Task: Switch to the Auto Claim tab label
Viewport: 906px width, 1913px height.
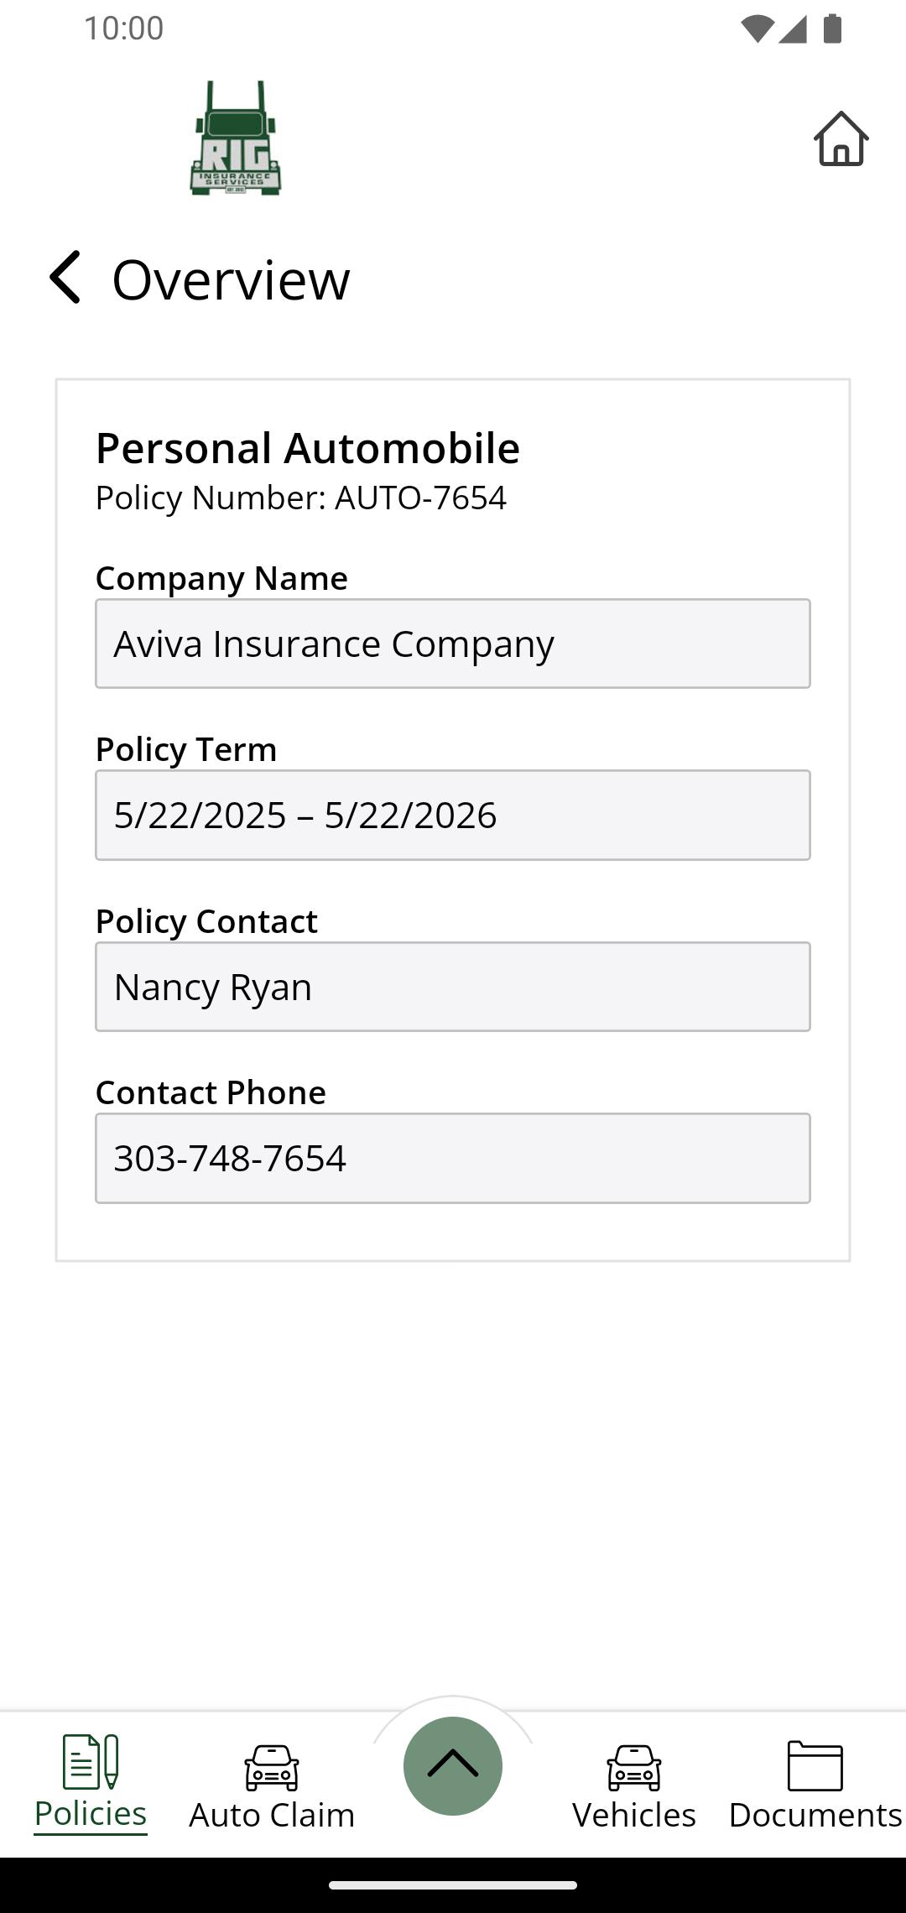Action: click(x=271, y=1815)
